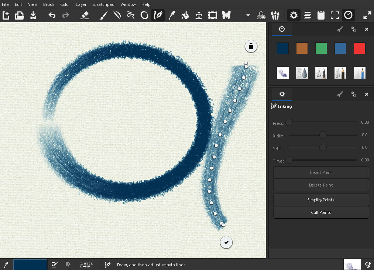The height and width of the screenshot is (270, 374).
Task: Choose the red recent color swatch
Action: click(x=359, y=48)
